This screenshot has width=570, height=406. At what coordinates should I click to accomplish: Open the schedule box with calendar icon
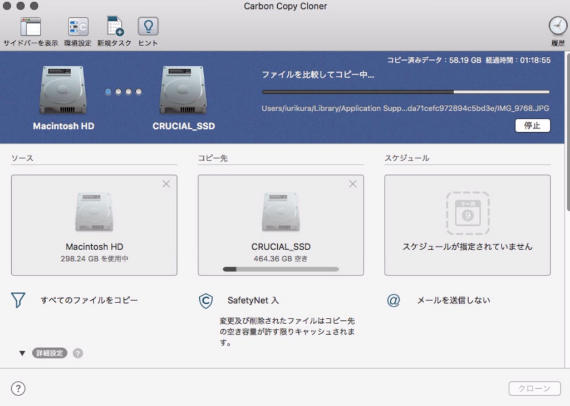[468, 225]
